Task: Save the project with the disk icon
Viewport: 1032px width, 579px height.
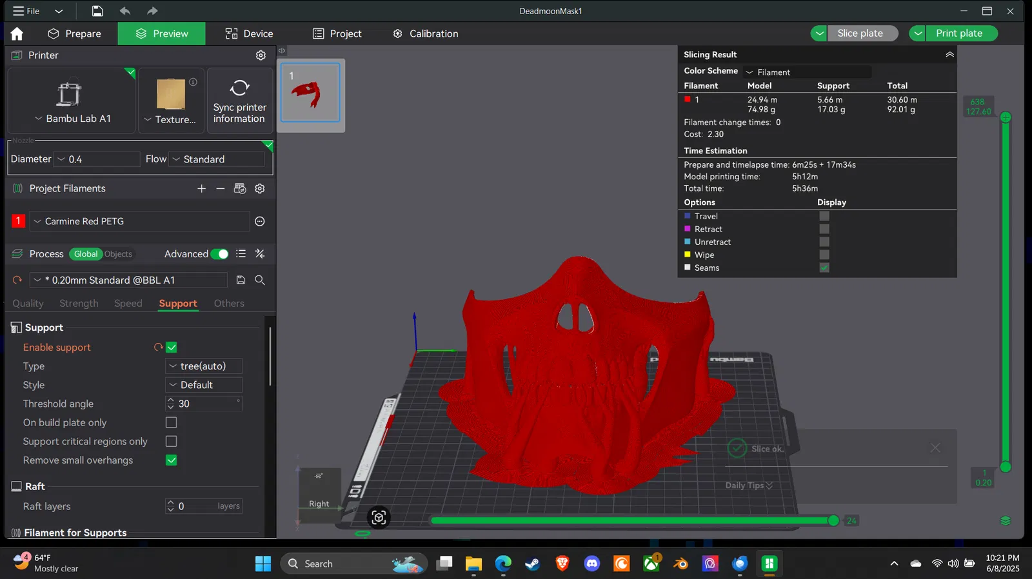Action: click(x=97, y=11)
